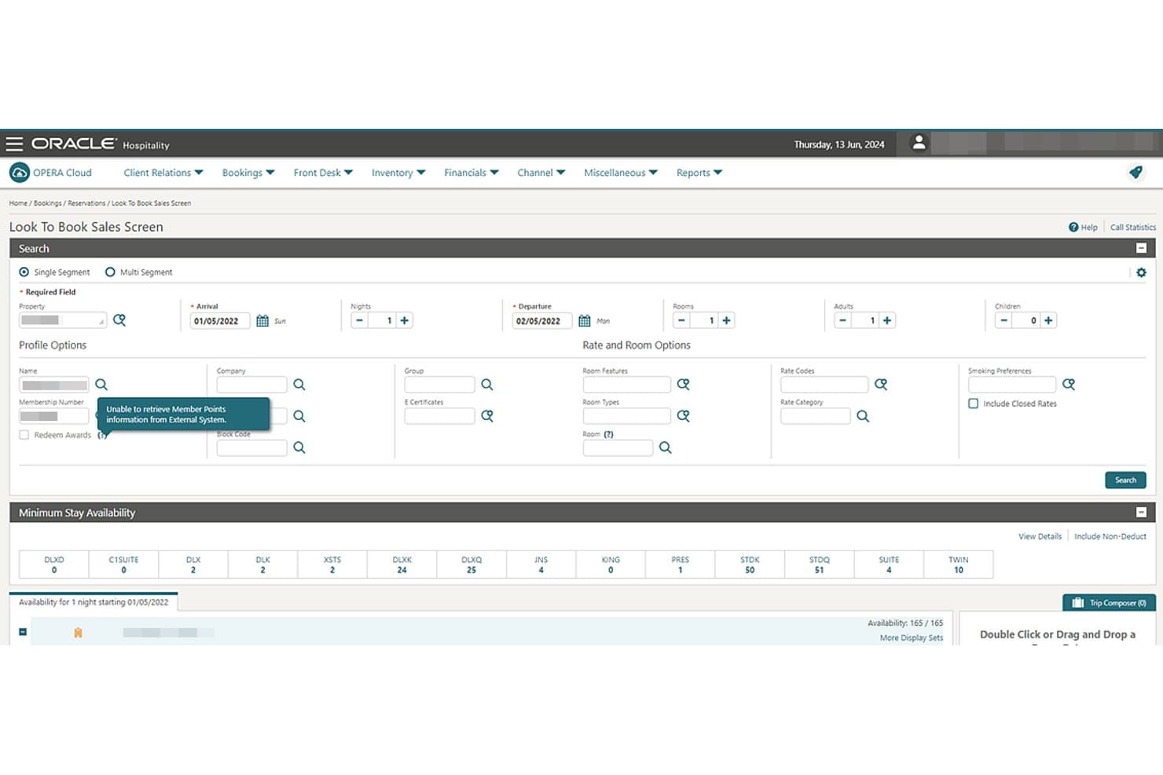Open the Departure date calendar
This screenshot has width=1163, height=775.
coord(585,320)
